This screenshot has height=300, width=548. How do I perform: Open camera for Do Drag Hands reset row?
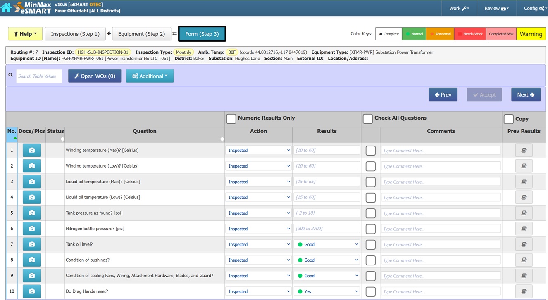(x=31, y=291)
